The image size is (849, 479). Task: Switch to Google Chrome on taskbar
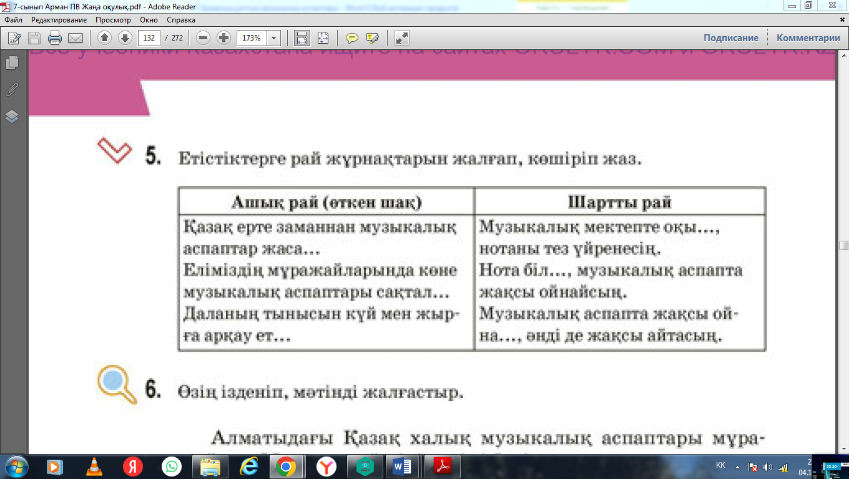[287, 467]
